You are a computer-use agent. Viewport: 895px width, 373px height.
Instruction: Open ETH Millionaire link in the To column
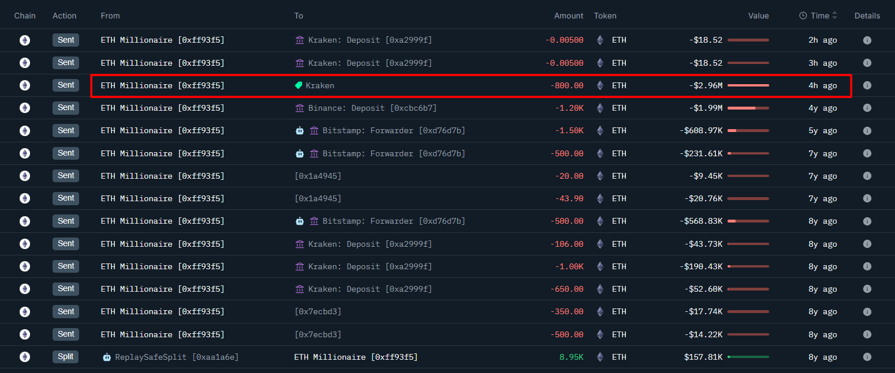356,357
